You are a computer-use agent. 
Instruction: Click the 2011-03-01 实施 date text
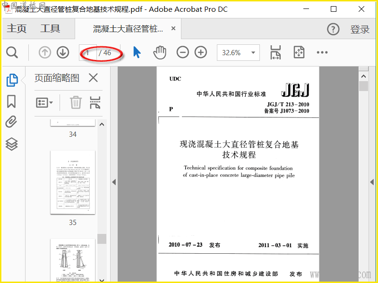point(283,245)
